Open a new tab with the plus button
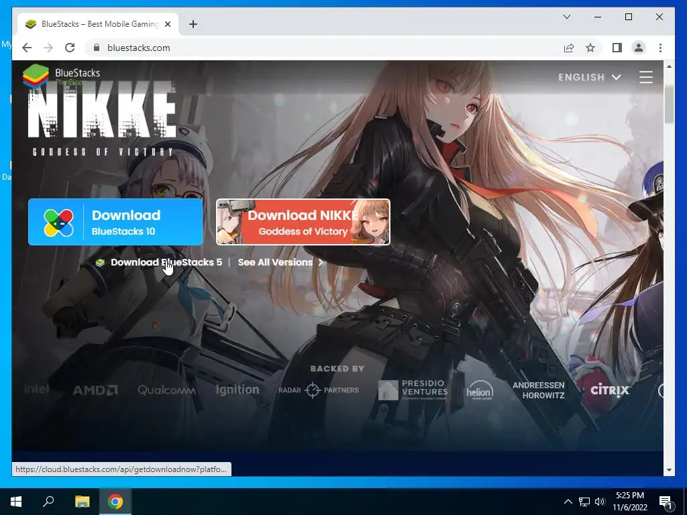This screenshot has height=515, width=687. (x=193, y=25)
